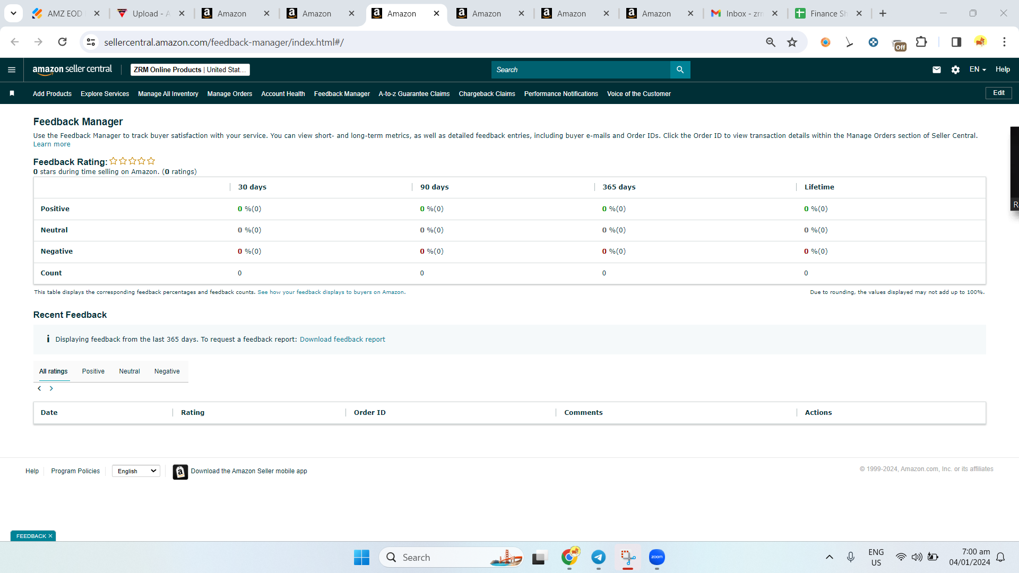The height and width of the screenshot is (573, 1019).
Task: Open the EN language dropdown
Action: coord(978,70)
